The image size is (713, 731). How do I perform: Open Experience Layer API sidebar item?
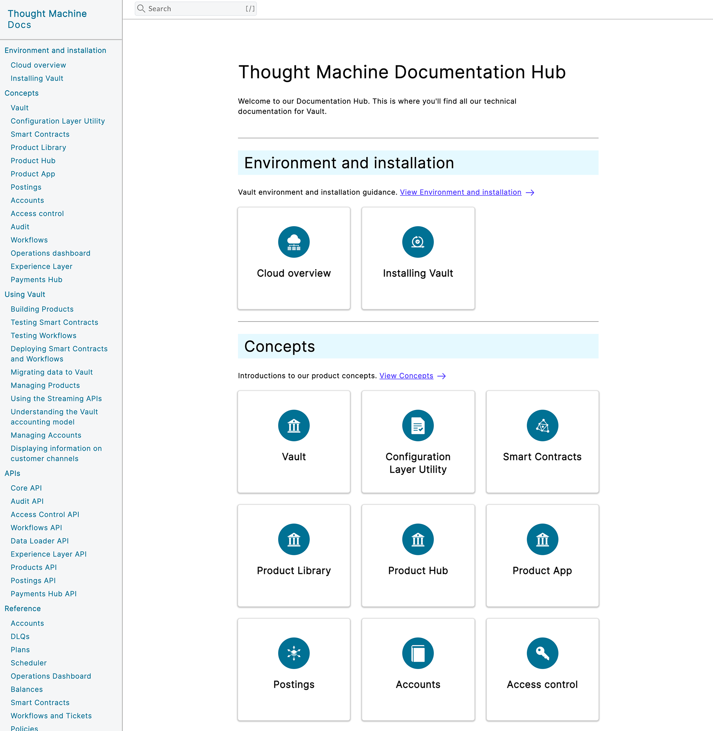[x=49, y=554]
